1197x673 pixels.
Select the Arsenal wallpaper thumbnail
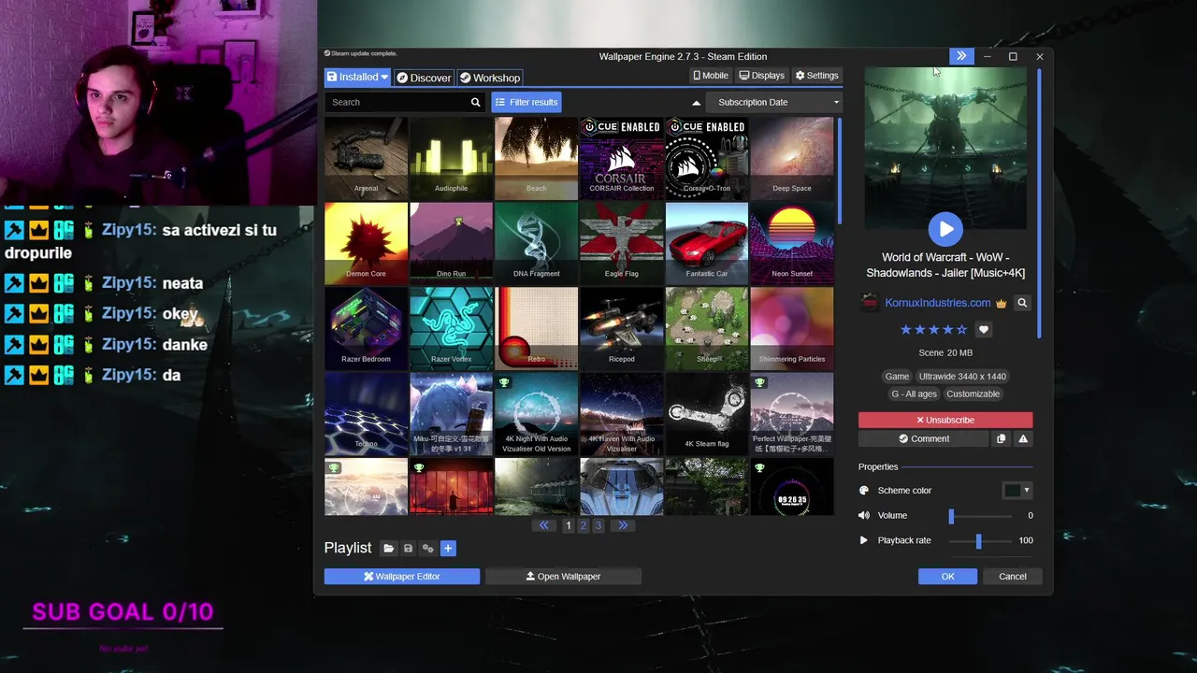coord(366,158)
